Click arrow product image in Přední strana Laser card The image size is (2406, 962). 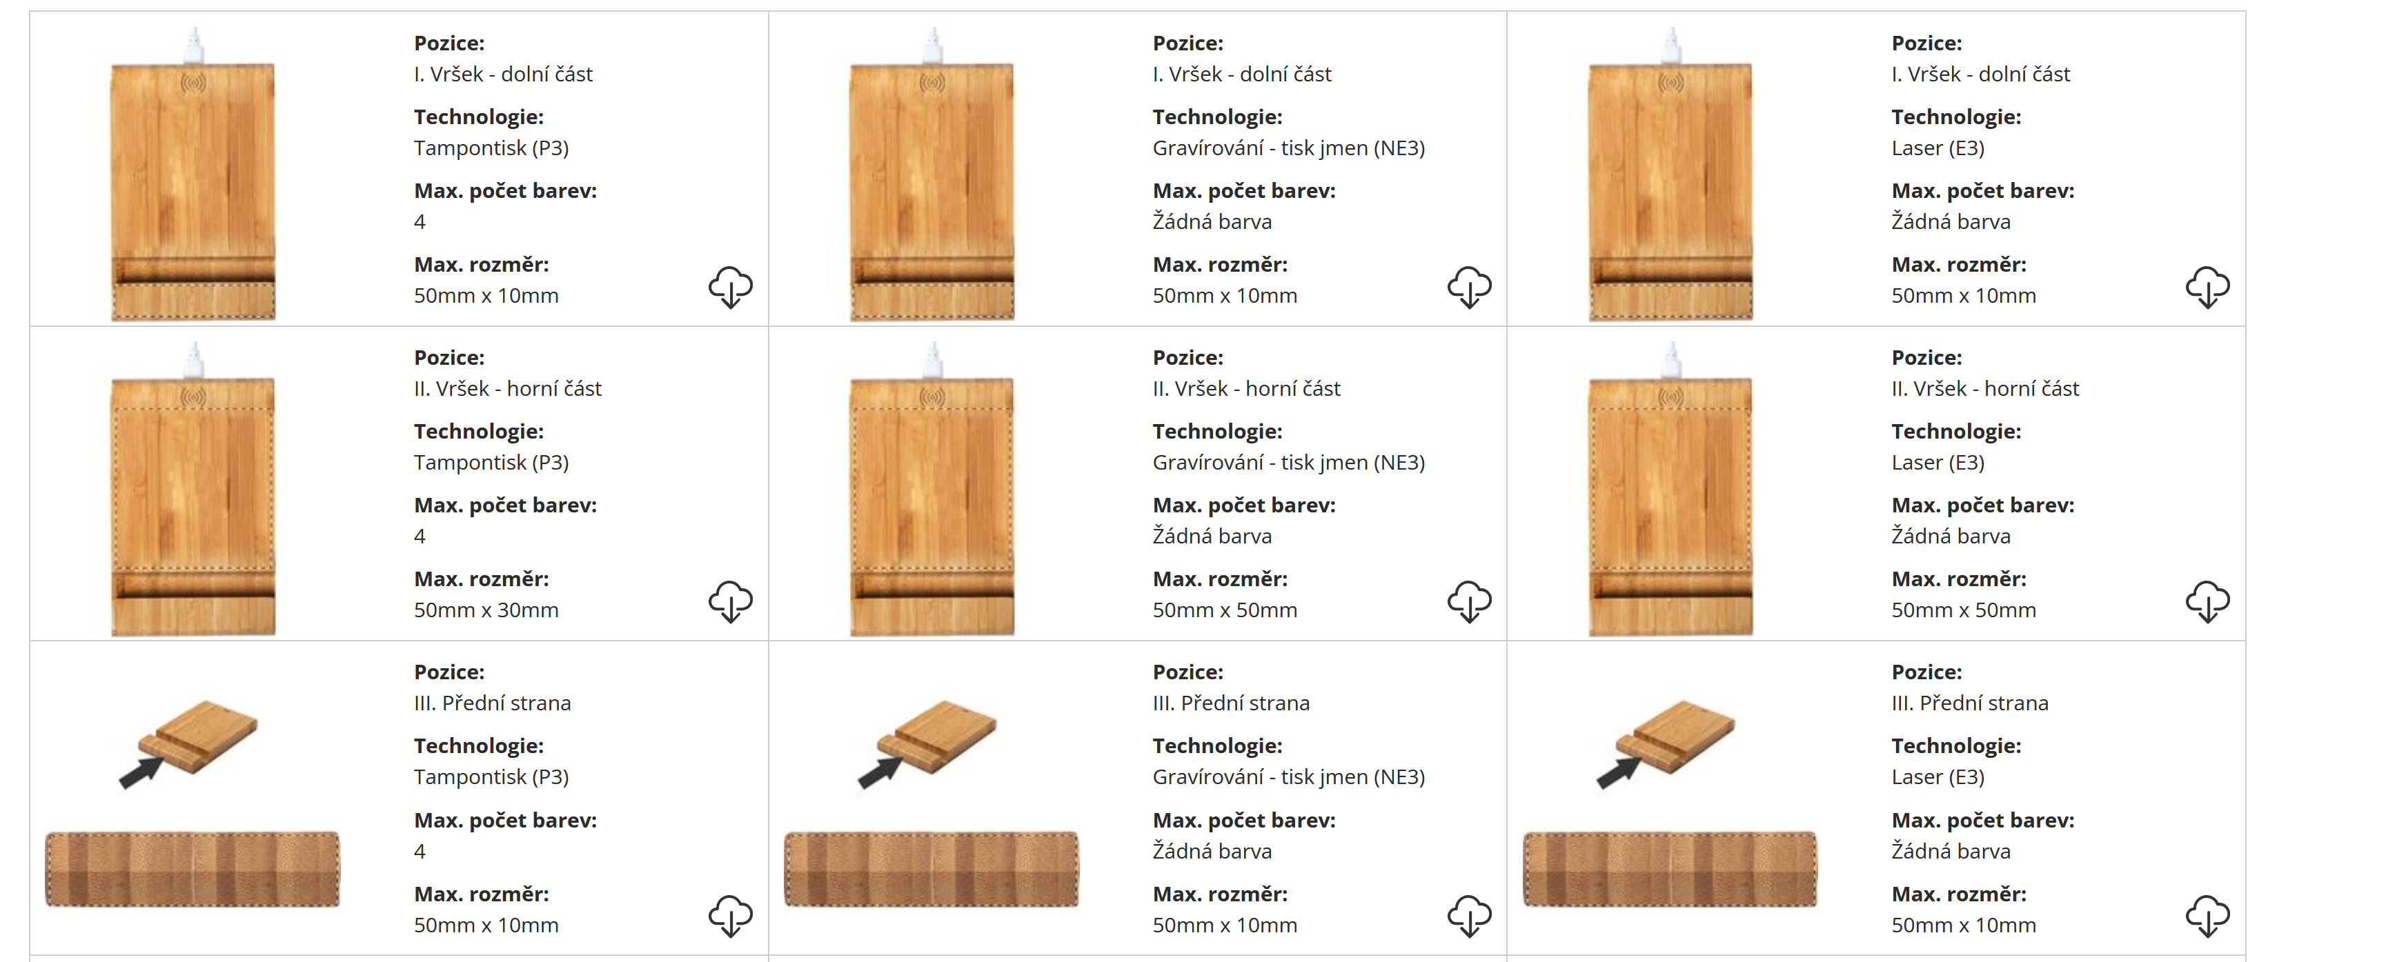pyautogui.click(x=1667, y=742)
